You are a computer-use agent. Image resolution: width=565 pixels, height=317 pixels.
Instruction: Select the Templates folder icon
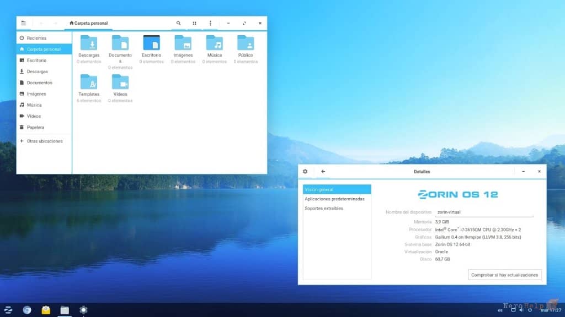[x=89, y=82]
